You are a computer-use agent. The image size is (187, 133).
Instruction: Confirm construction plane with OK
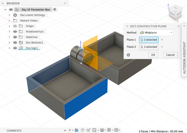point(153,55)
